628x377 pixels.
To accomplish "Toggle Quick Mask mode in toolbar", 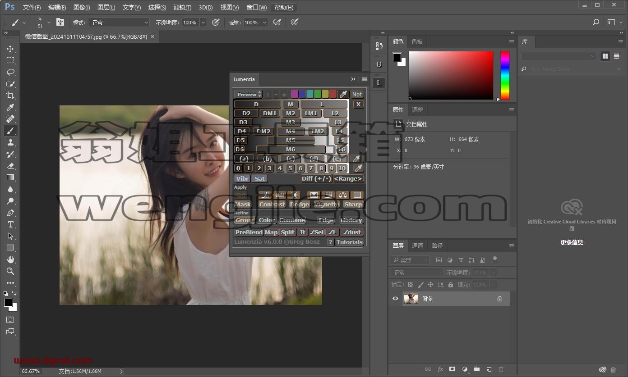I will (10, 319).
